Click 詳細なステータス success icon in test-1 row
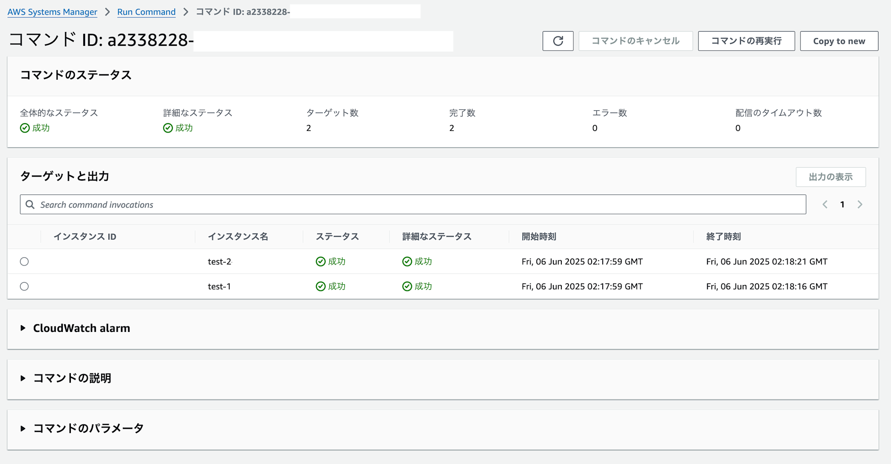Screen dimensions: 891x464 (x=407, y=286)
